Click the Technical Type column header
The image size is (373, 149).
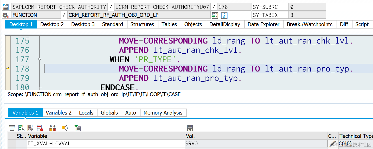click(x=356, y=136)
